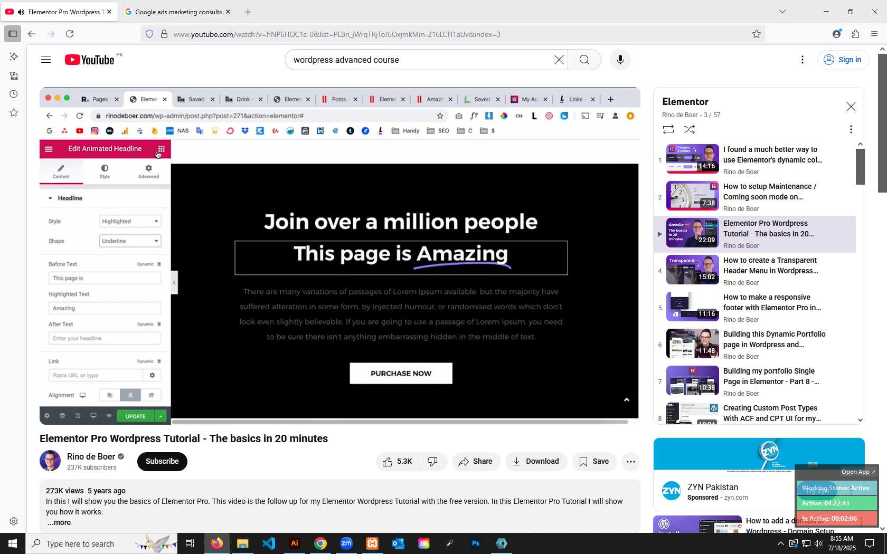Open Firefox extensions puzzle icon
The height and width of the screenshot is (554, 887).
855,34
